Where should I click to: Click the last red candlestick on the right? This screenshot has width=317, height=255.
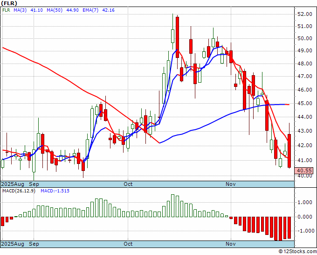[289, 151]
